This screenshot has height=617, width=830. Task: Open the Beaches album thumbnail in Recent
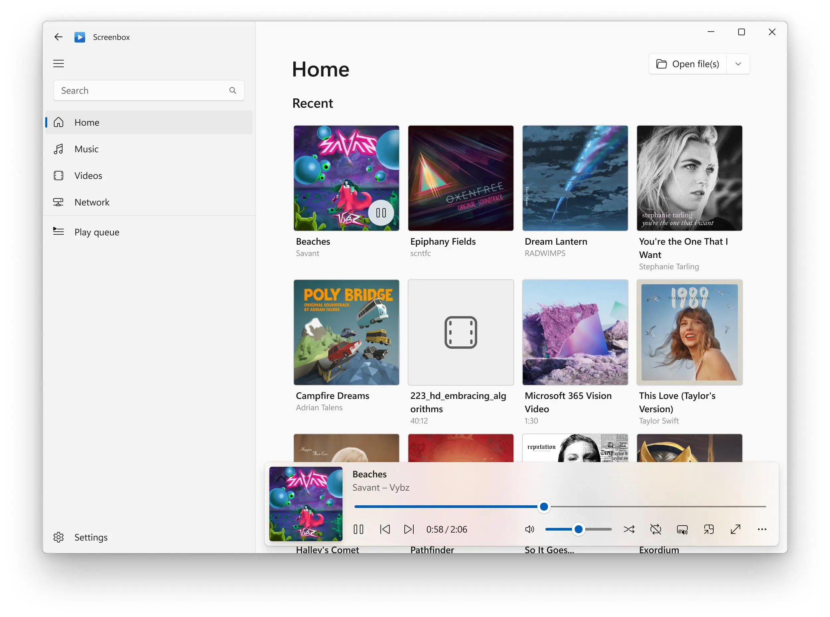click(346, 178)
